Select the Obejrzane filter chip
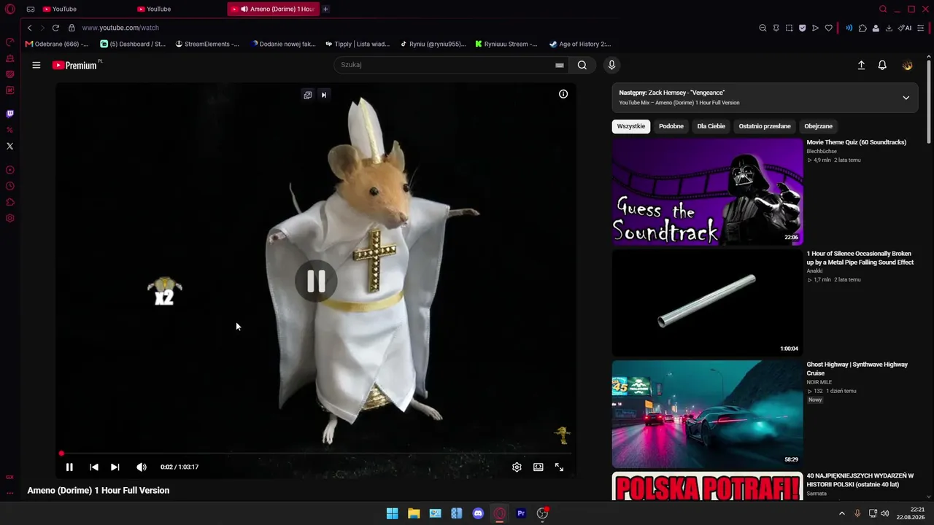The image size is (934, 525). [x=818, y=126]
